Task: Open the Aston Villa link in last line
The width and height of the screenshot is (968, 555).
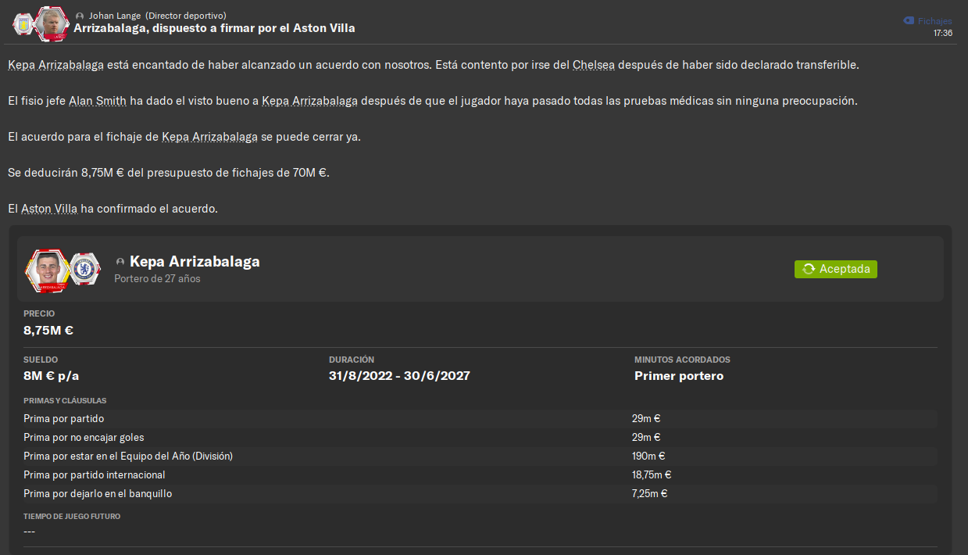Action: 49,209
